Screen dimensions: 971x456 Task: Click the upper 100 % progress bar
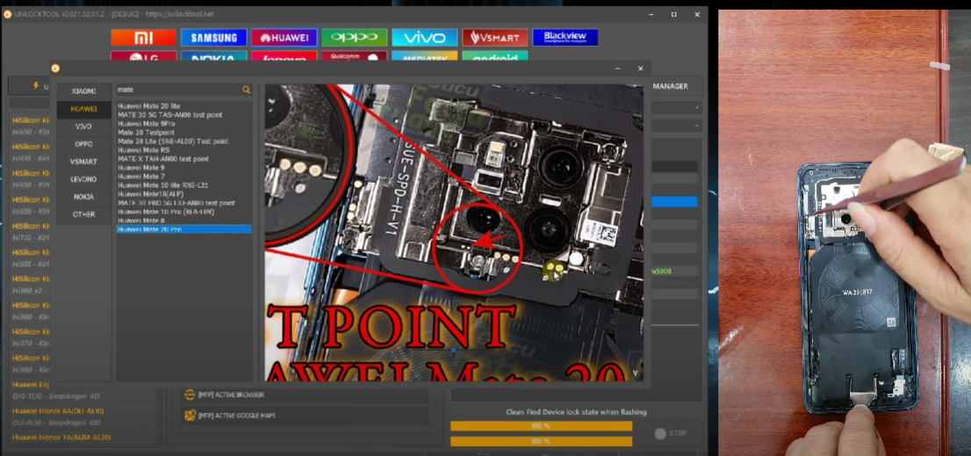pos(541,426)
